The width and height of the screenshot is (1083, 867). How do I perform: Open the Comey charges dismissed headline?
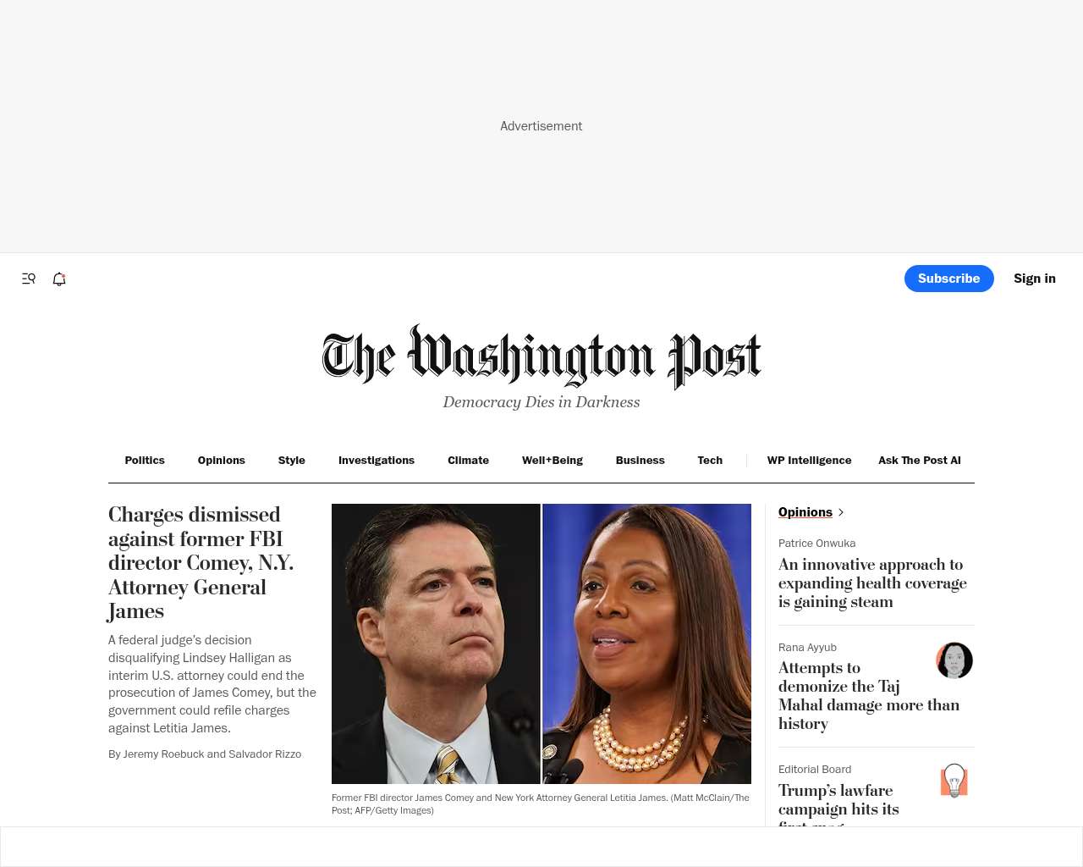coord(202,563)
